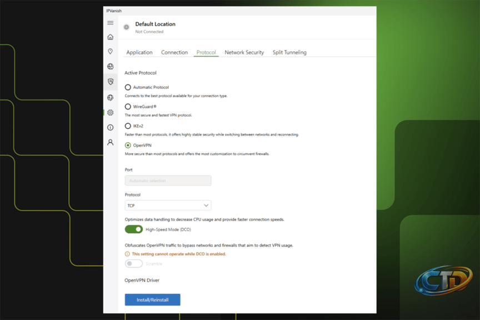
Task: Click the globe icon below the location pin
Action: point(110,67)
